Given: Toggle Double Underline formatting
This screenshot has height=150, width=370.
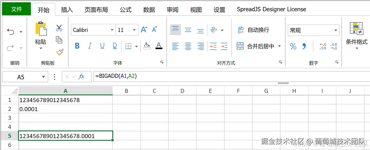Looking at the screenshot, I should click(x=115, y=46).
